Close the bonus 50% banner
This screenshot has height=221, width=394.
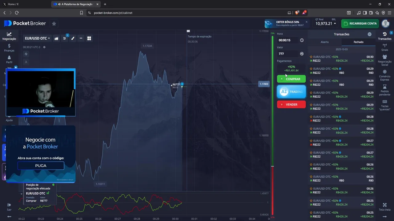pyautogui.click(x=306, y=22)
